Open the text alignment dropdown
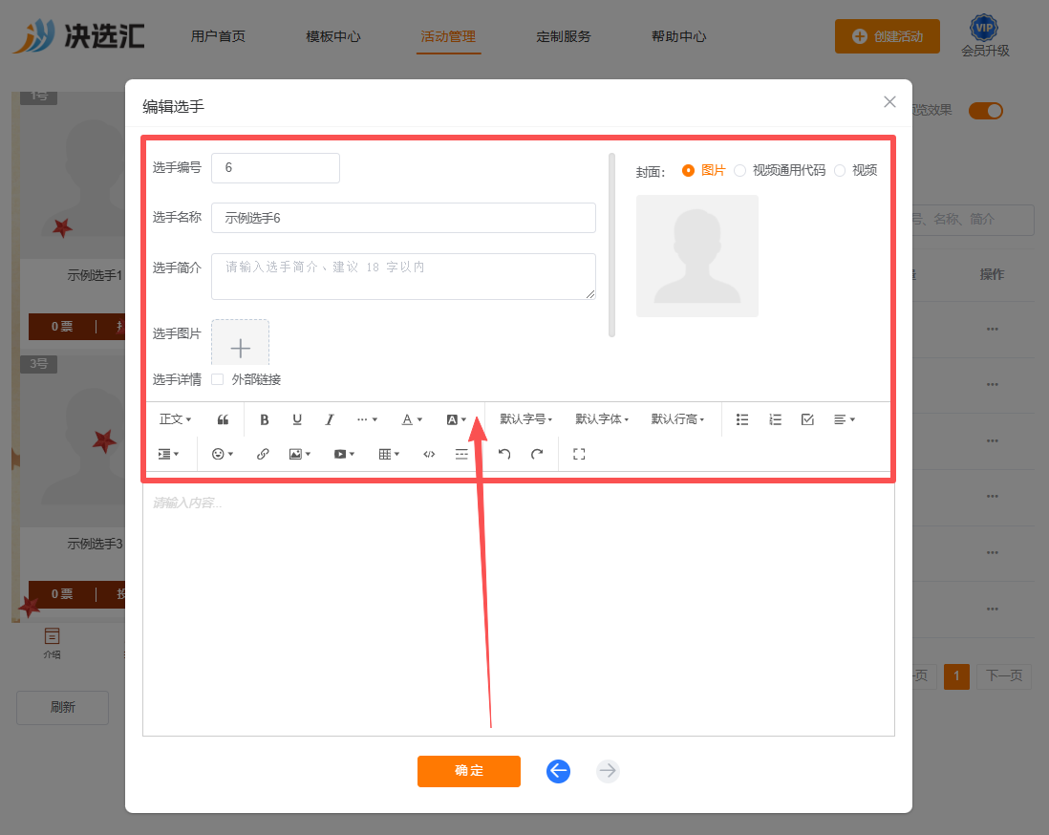Image resolution: width=1049 pixels, height=835 pixels. 845,419
